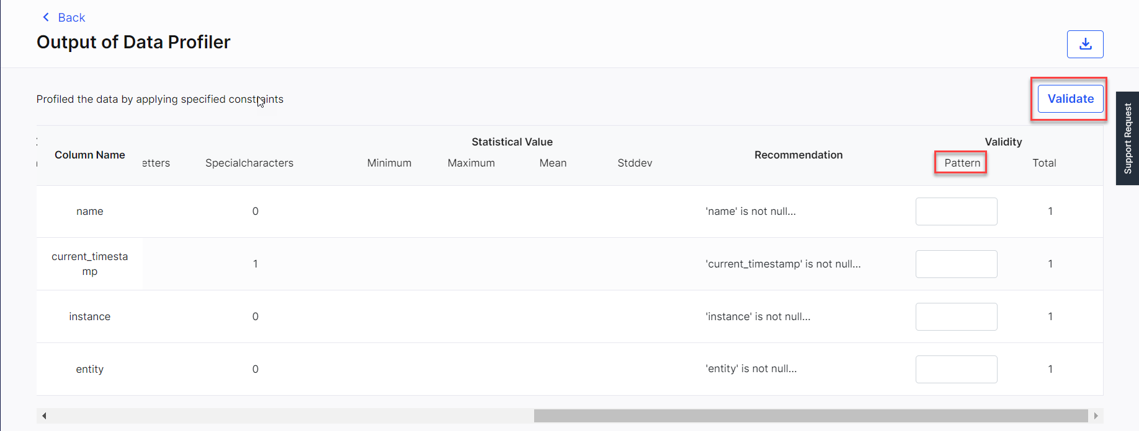Open the Support Request side tab
The image size is (1139, 431).
point(1127,138)
